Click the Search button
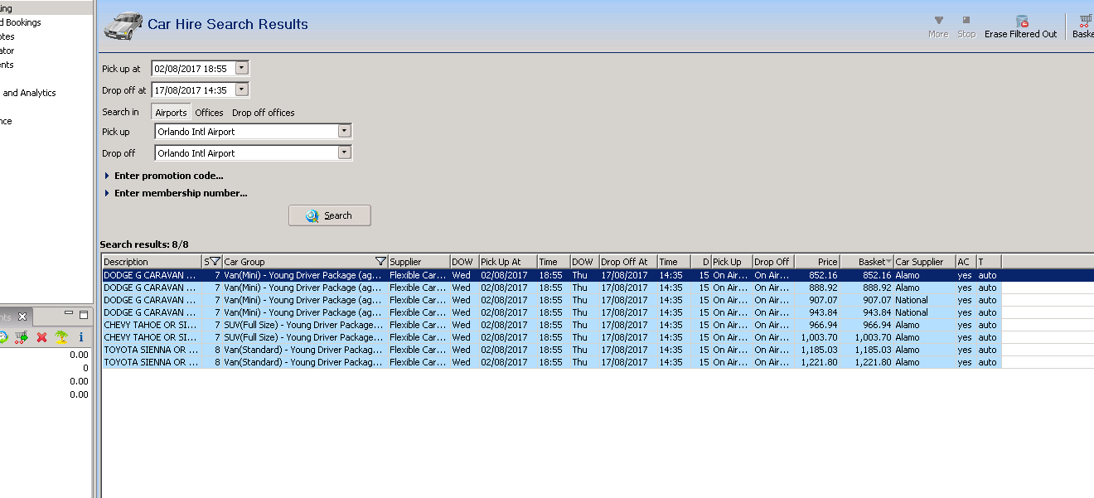 point(330,215)
